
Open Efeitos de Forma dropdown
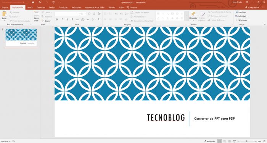click(217, 20)
